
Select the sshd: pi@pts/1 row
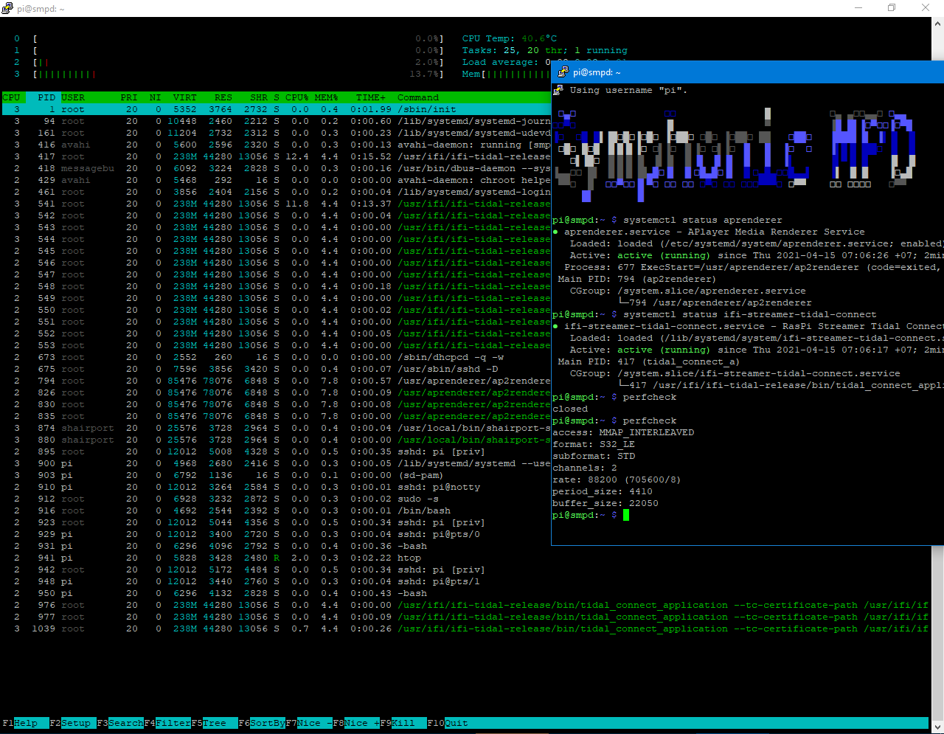[x=466, y=581]
